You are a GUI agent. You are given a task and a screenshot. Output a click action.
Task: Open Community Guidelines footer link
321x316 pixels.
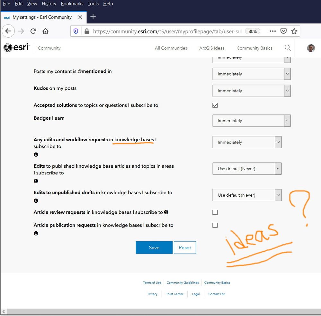point(183,283)
